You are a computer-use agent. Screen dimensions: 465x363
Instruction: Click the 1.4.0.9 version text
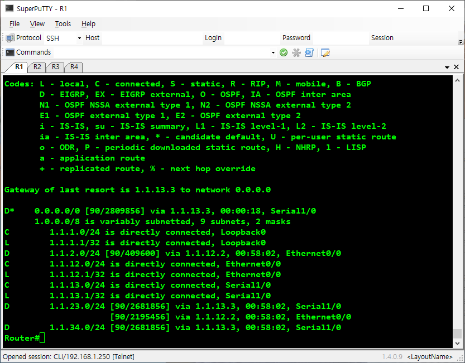coord(392,357)
